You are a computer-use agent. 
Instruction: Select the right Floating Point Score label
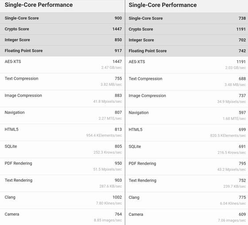[147, 51]
